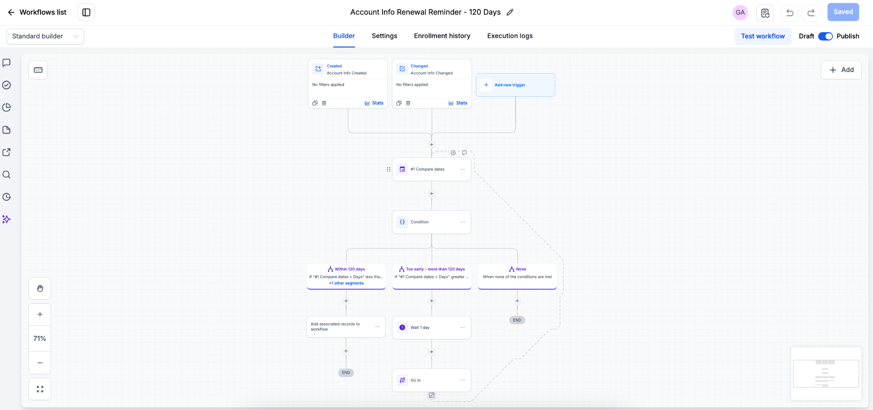Open the external link sidebar icon
This screenshot has width=873, height=410.
[x=6, y=152]
